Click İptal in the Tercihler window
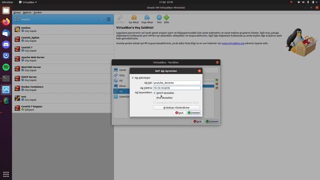This screenshot has height=180, width=320. click(x=197, y=121)
